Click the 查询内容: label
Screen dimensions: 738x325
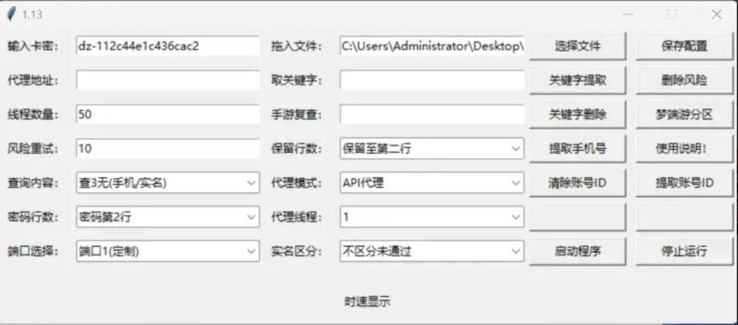(33, 183)
